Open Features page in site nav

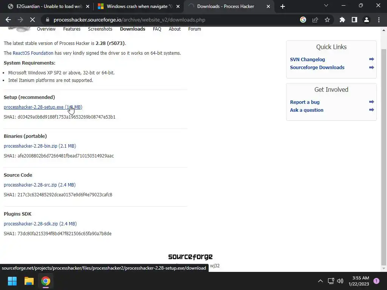[x=72, y=29]
